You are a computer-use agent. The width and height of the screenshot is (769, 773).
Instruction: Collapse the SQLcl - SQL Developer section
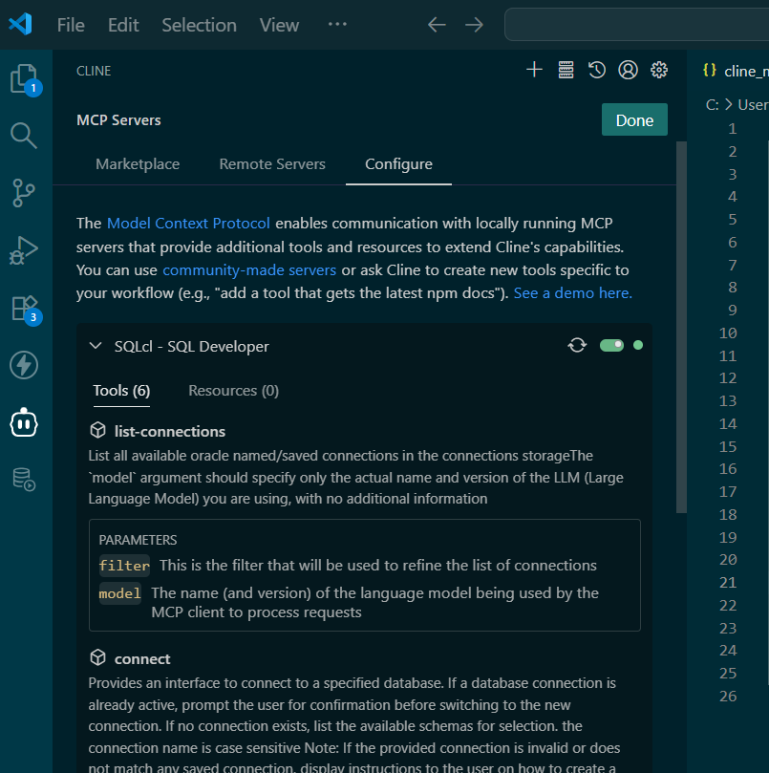point(95,345)
